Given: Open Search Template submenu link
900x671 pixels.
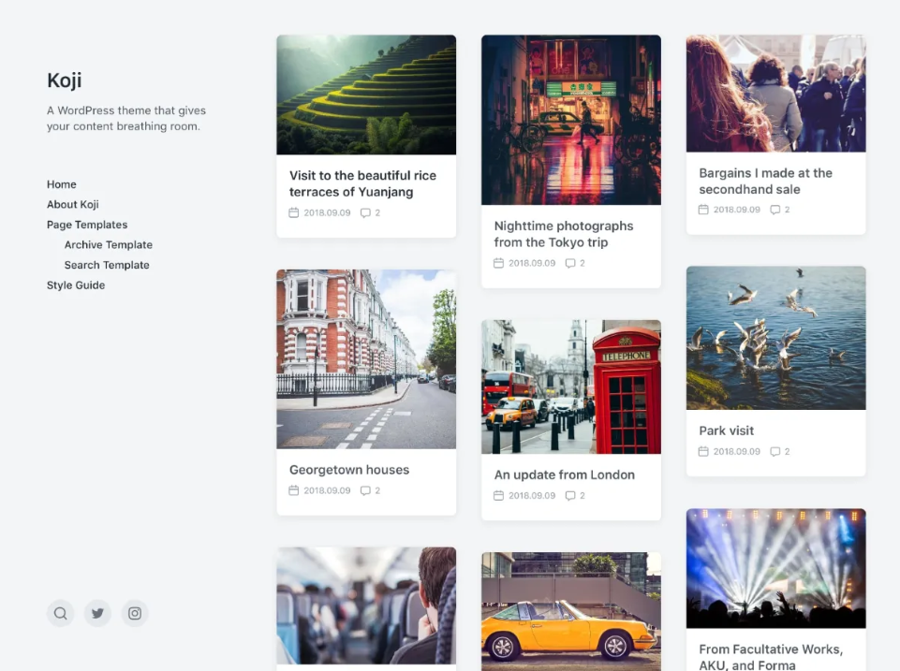Looking at the screenshot, I should (x=107, y=265).
